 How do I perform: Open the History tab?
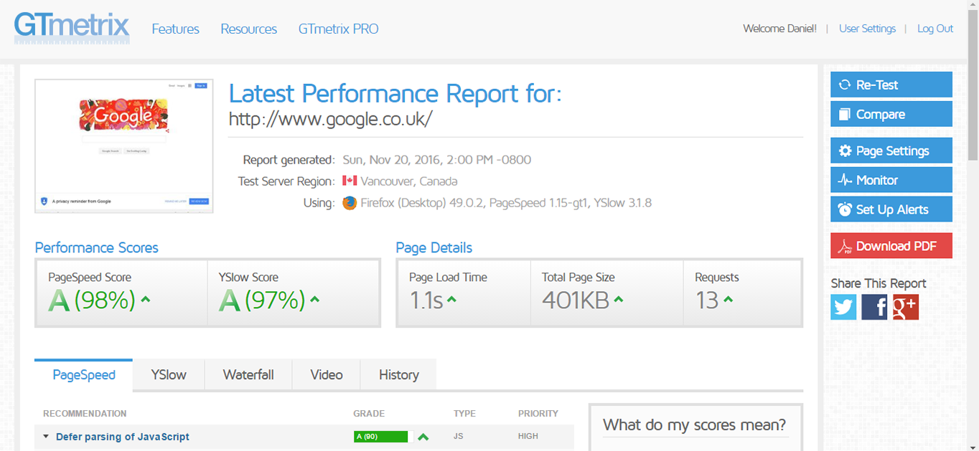tap(398, 375)
